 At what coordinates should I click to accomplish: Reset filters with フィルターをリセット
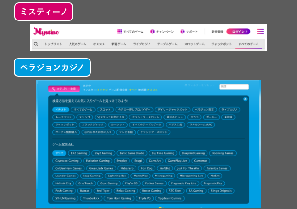pyautogui.click(x=200, y=85)
